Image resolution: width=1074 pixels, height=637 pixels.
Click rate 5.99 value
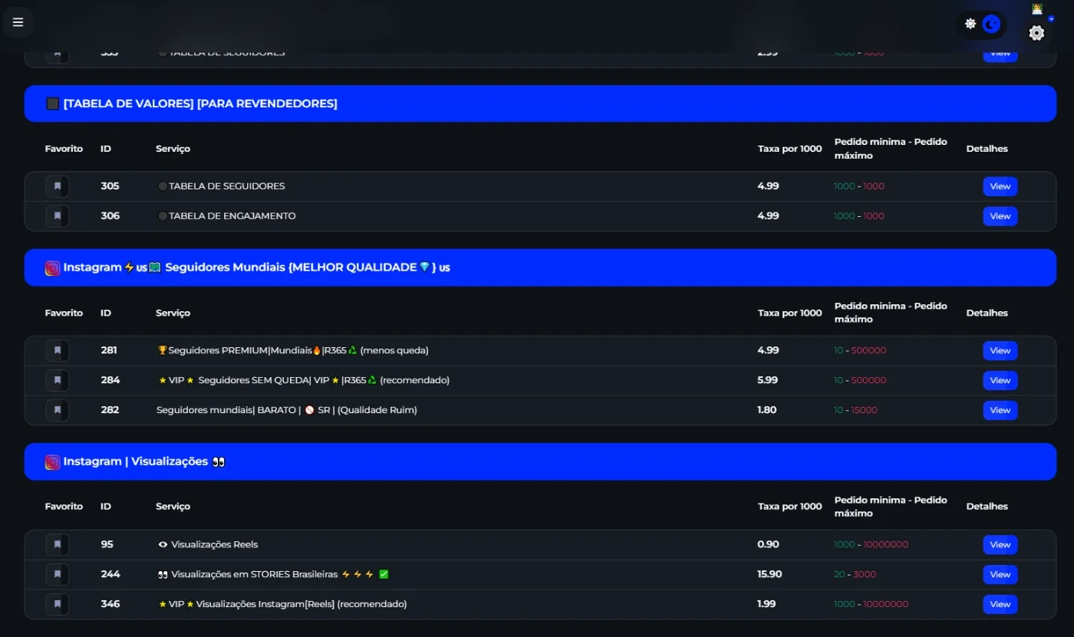[x=768, y=380]
